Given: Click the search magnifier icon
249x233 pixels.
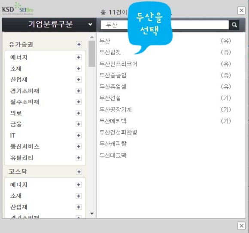Looking at the screenshot, I should click(234, 25).
